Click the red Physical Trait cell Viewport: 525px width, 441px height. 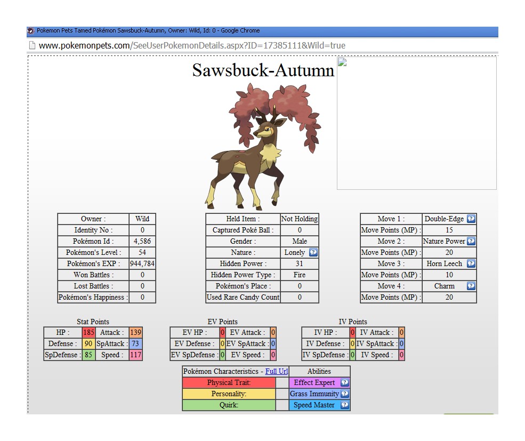point(229,382)
